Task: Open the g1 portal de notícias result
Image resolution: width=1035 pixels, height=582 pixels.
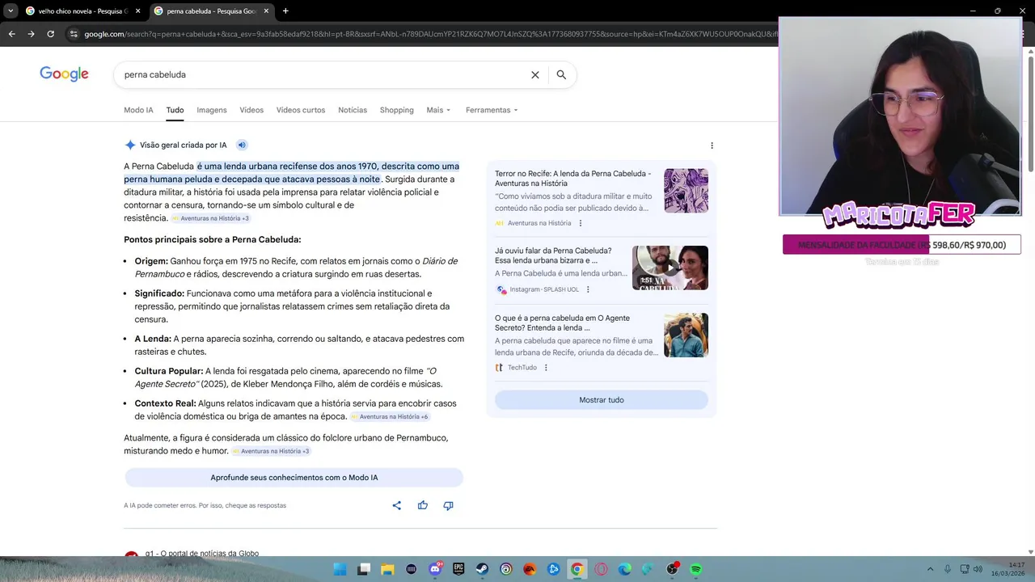Action: click(x=202, y=554)
